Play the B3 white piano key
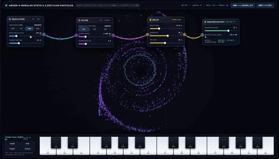The image size is (279, 159). (x=148, y=152)
